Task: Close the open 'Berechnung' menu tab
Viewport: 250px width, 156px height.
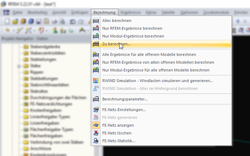Action: [x=104, y=12]
